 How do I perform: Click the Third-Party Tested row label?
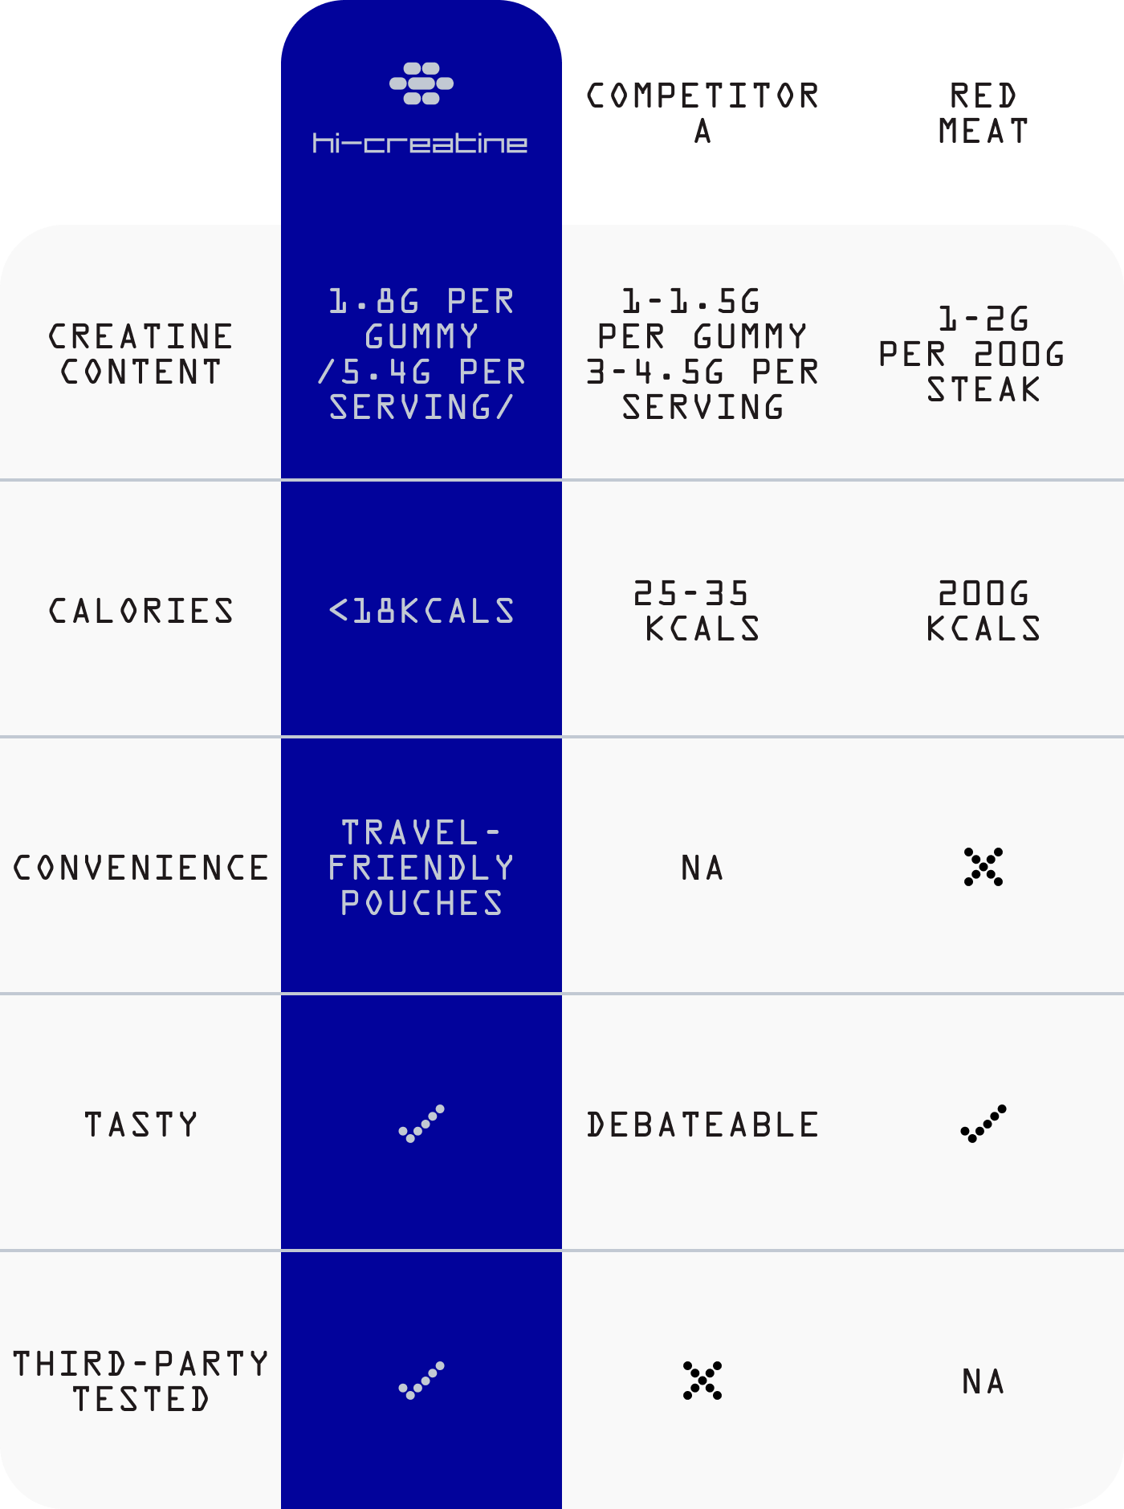click(140, 1381)
